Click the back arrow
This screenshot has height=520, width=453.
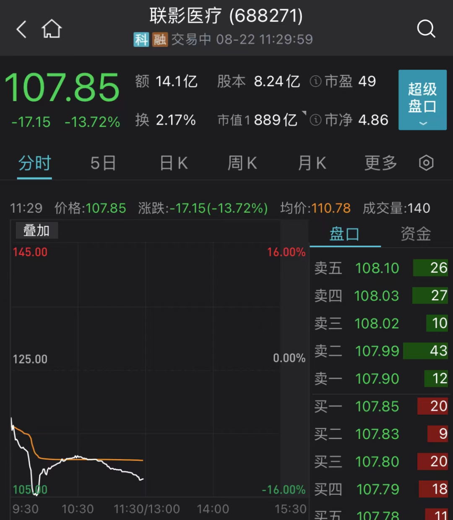click(x=21, y=29)
